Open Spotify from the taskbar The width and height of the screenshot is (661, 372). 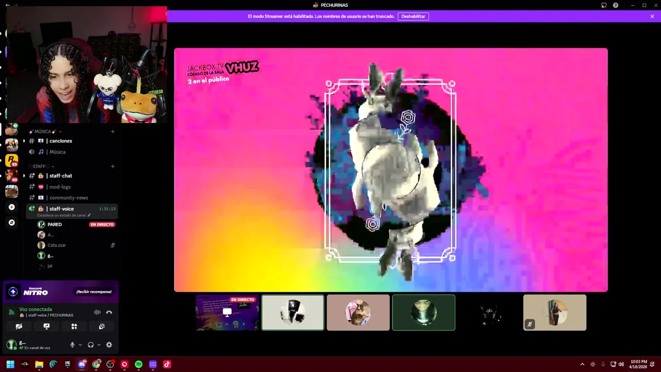138,364
